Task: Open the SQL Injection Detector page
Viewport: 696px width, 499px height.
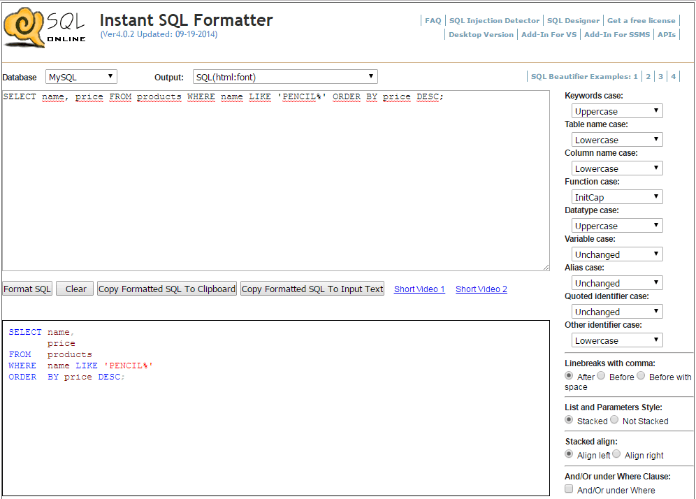Action: [494, 20]
